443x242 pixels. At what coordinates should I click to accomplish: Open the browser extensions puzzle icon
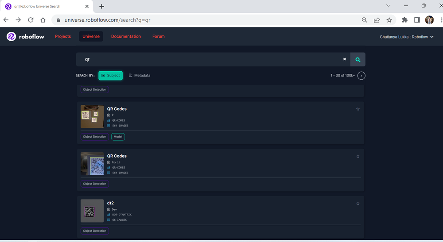pos(404,20)
